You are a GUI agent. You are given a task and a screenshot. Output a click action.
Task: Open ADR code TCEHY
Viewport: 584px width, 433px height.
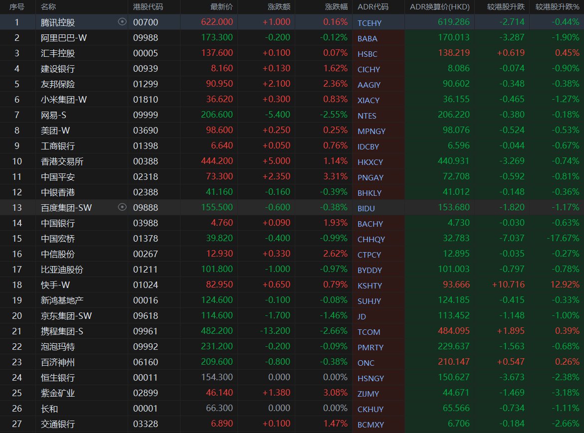[x=369, y=22]
